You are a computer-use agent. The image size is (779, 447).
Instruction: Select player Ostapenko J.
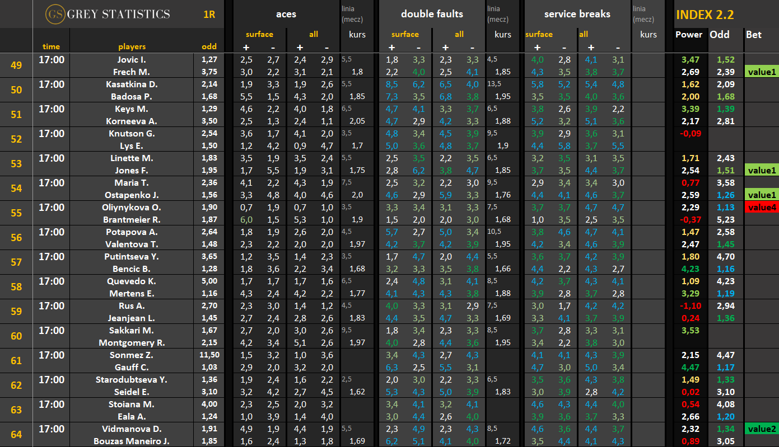(x=132, y=195)
